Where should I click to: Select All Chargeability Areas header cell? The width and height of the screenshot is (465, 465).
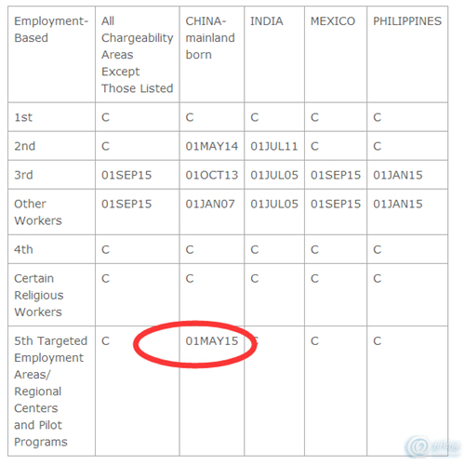137,55
